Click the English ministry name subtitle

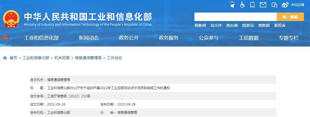coord(88,25)
